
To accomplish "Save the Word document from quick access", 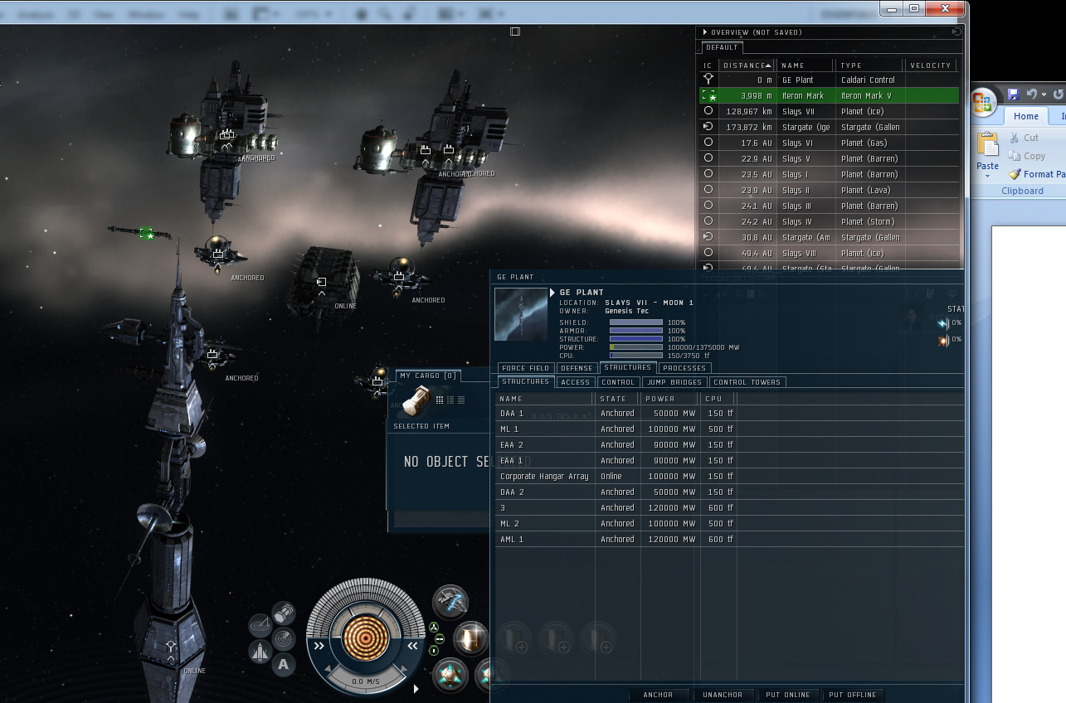I will coord(1013,95).
